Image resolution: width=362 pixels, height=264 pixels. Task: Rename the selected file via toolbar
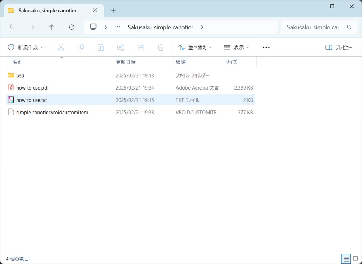tap(121, 47)
